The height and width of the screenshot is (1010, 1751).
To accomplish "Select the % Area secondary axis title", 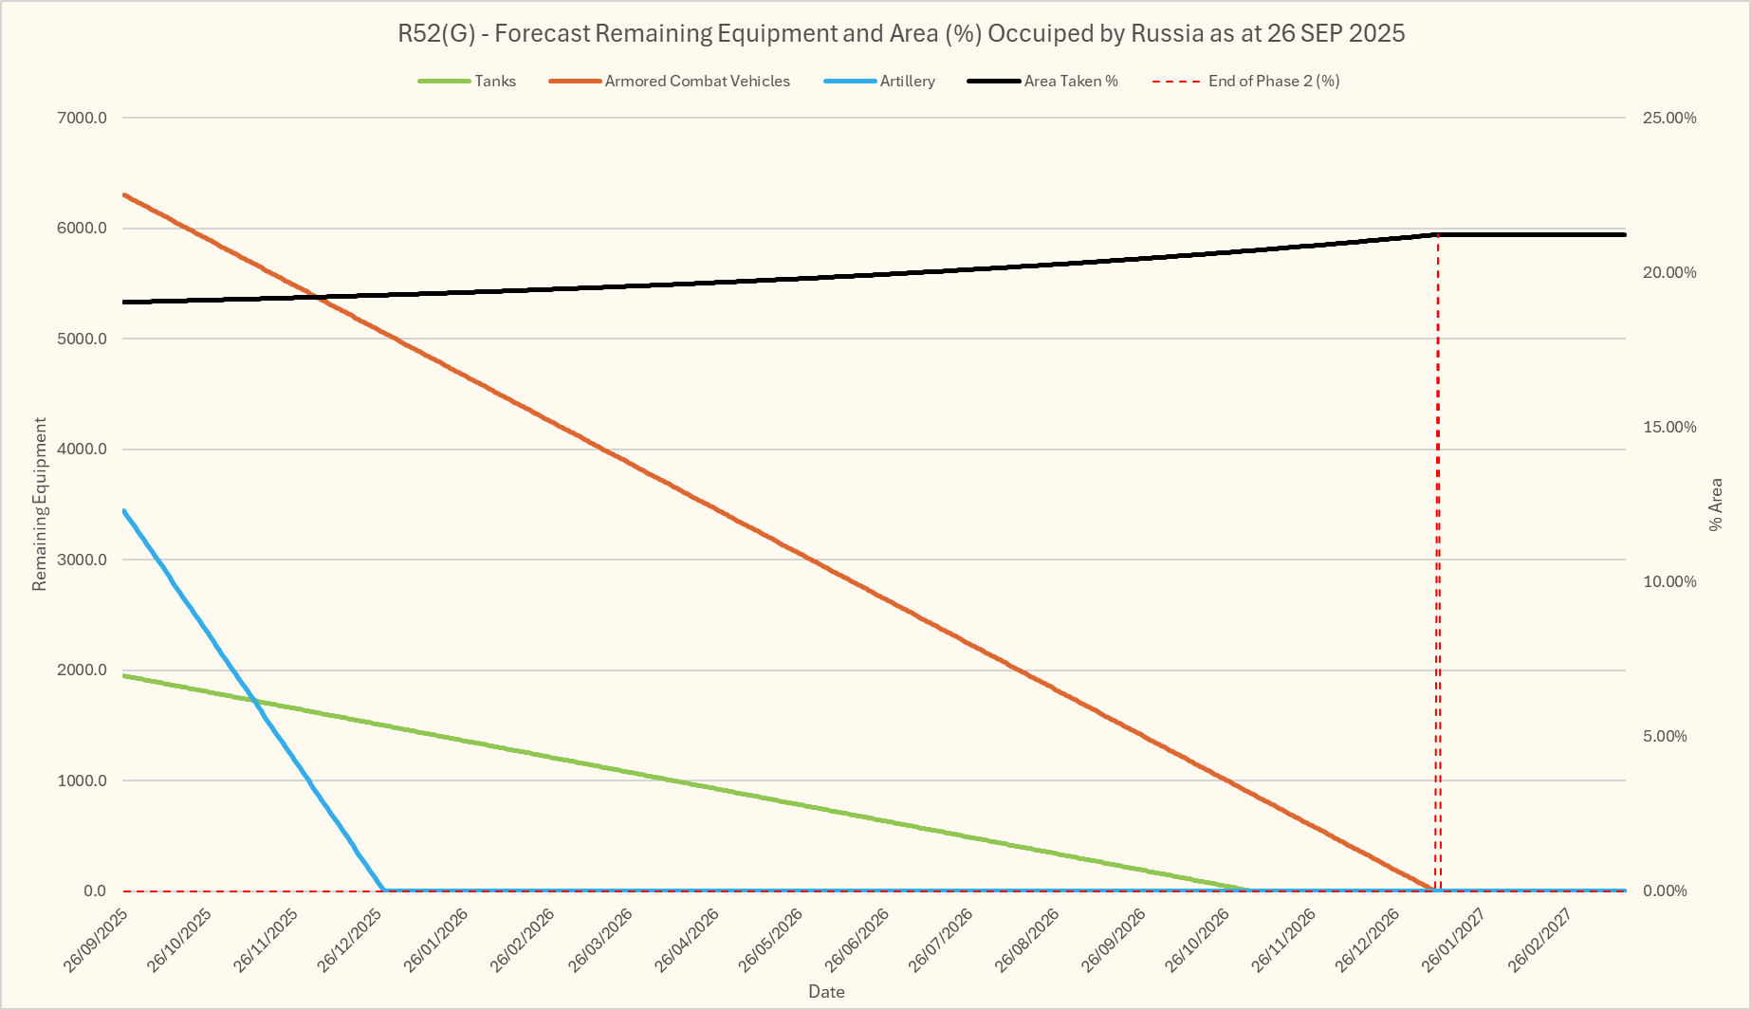I will pyautogui.click(x=1715, y=505).
